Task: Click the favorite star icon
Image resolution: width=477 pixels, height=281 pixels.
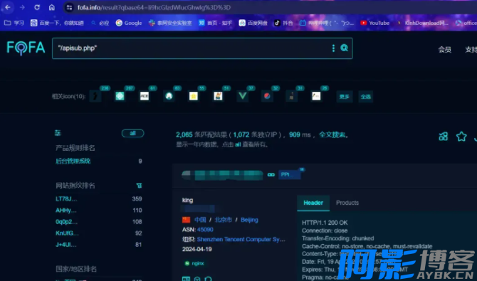Action: pyautogui.click(x=461, y=137)
